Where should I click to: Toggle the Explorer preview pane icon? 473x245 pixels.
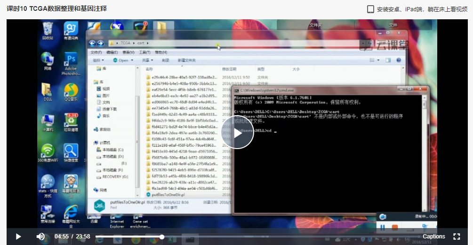tap(388, 60)
